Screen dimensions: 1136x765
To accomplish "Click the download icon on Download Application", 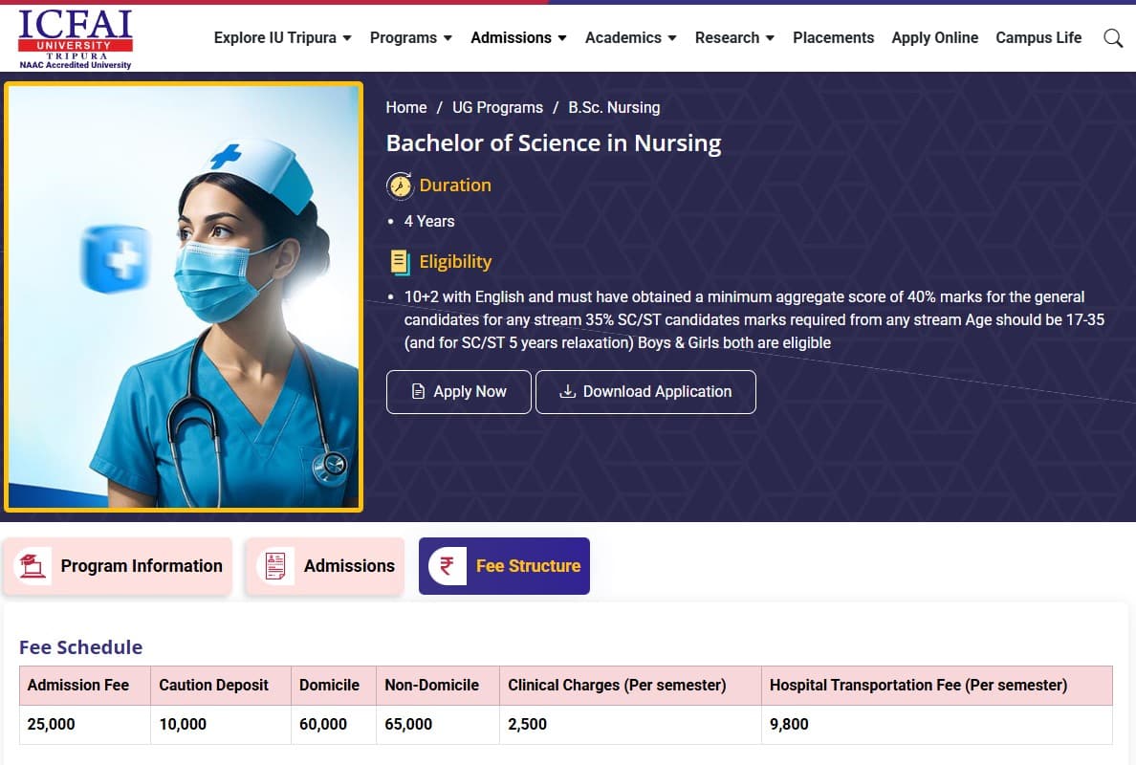I will click(568, 392).
